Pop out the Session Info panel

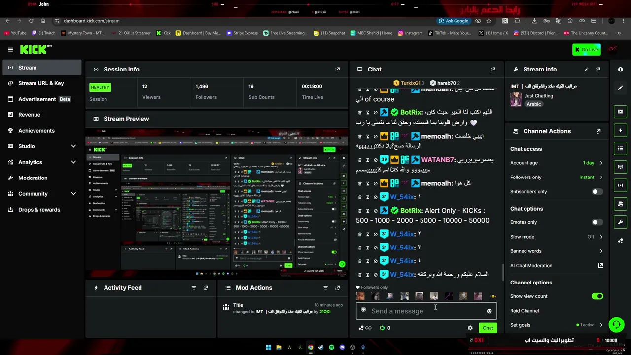pyautogui.click(x=337, y=70)
